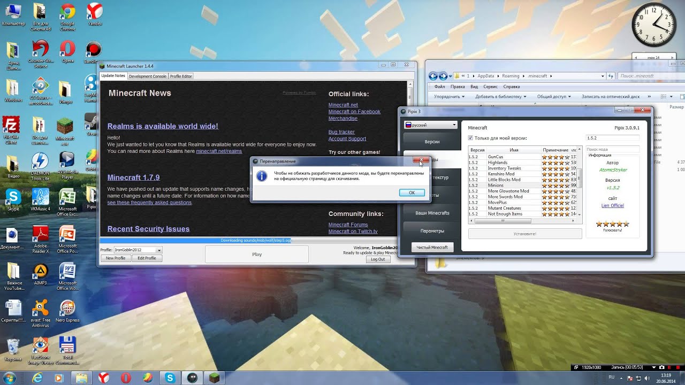The image size is (685, 385).
Task: Switch to Pipix taskbar button
Action: pyautogui.click(x=192, y=378)
